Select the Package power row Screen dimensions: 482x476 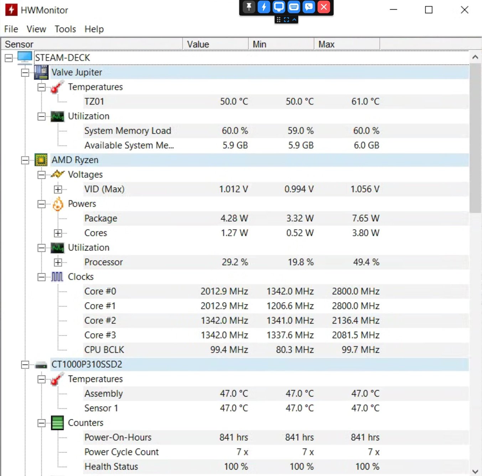click(x=276, y=218)
